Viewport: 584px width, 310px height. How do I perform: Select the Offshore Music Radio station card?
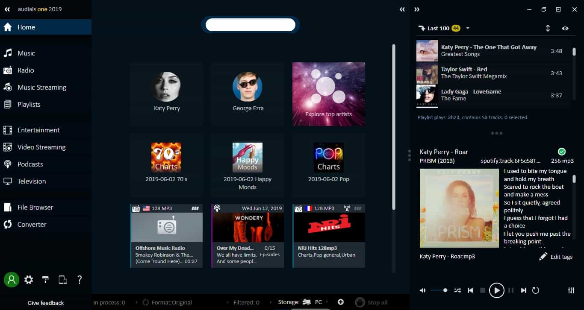(x=166, y=236)
